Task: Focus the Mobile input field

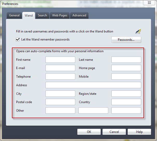Action: pos(126,76)
